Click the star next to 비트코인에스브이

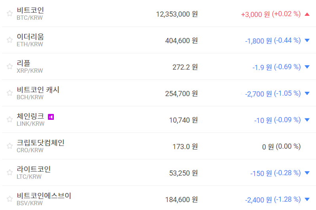tap(10, 199)
